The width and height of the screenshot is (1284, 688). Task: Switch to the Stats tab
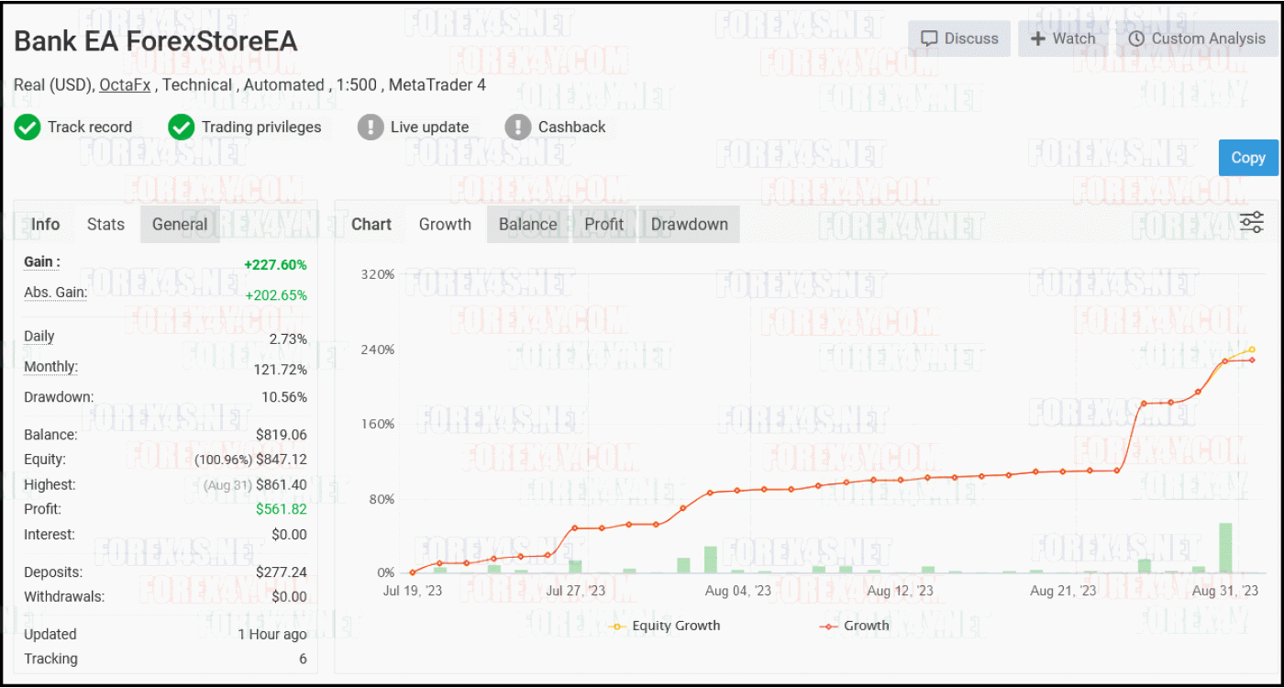105,224
